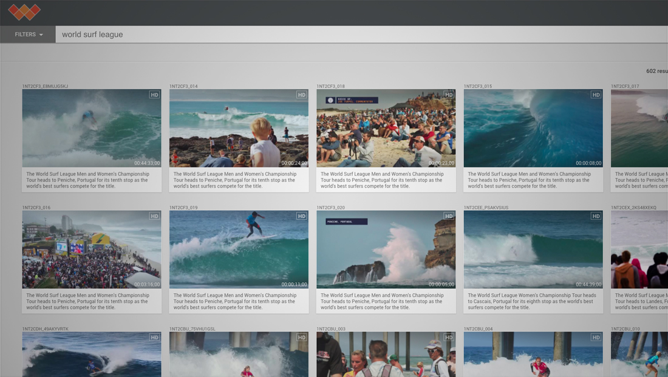Click clip ID label 1NT2CBU_75VHU1GSL

tap(193, 329)
